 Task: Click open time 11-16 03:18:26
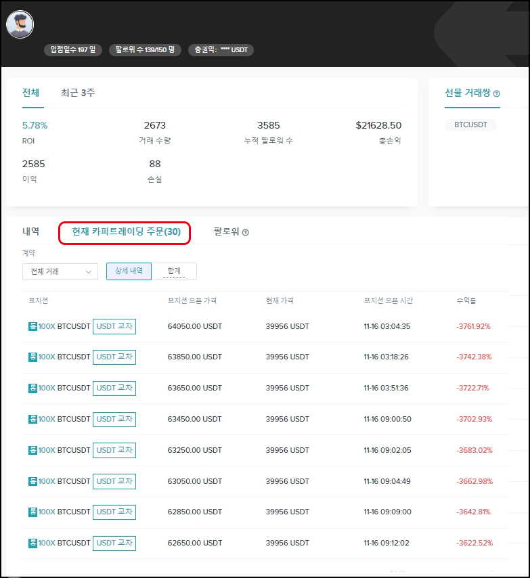click(387, 357)
